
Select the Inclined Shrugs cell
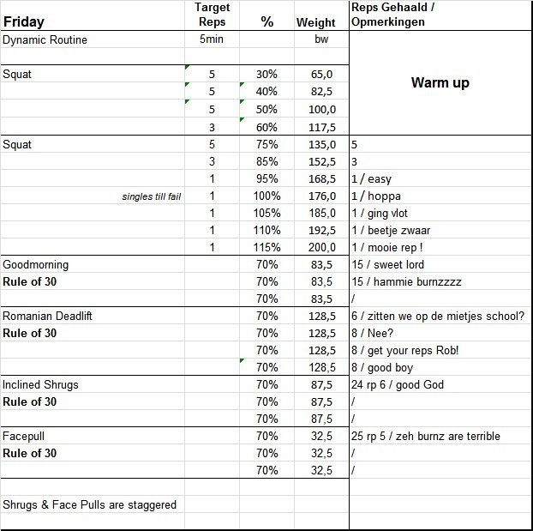point(41,385)
